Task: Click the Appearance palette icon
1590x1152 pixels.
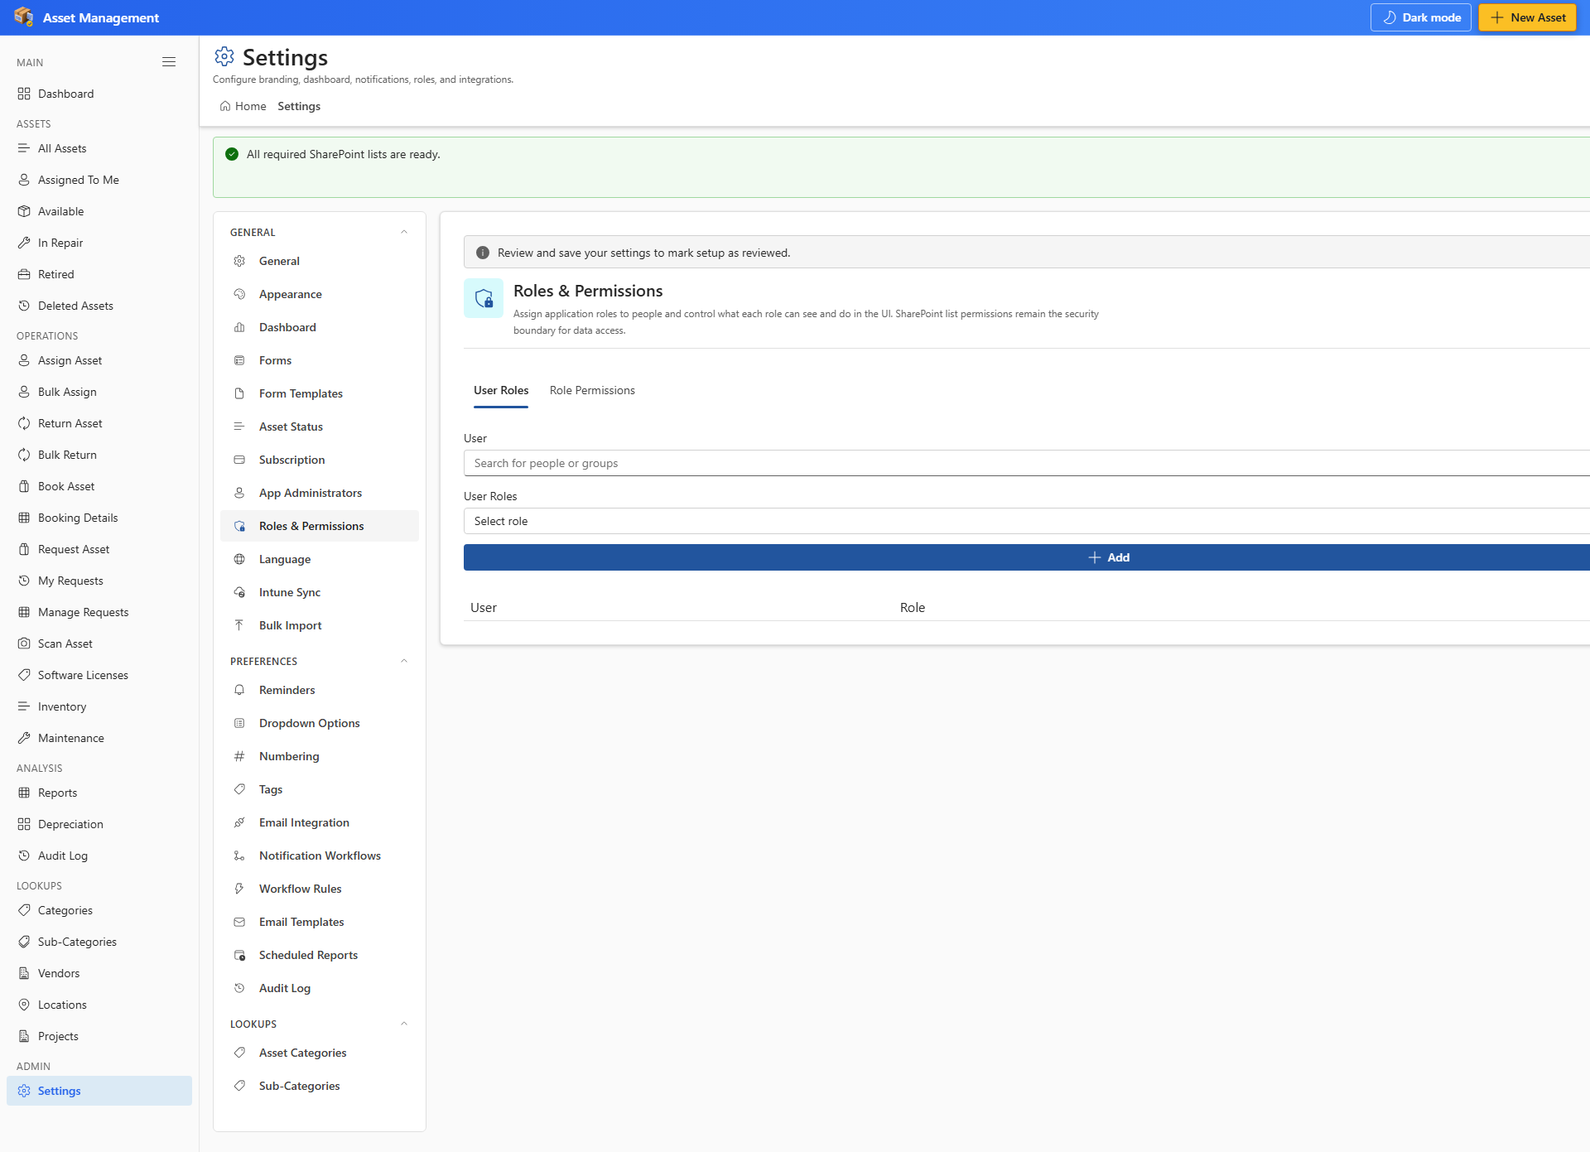Action: [x=239, y=294]
